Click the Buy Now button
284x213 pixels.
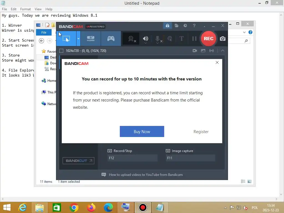[142, 131]
